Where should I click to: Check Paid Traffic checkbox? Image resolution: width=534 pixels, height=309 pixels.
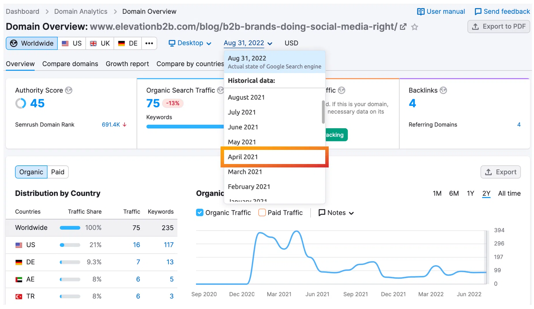pyautogui.click(x=262, y=213)
